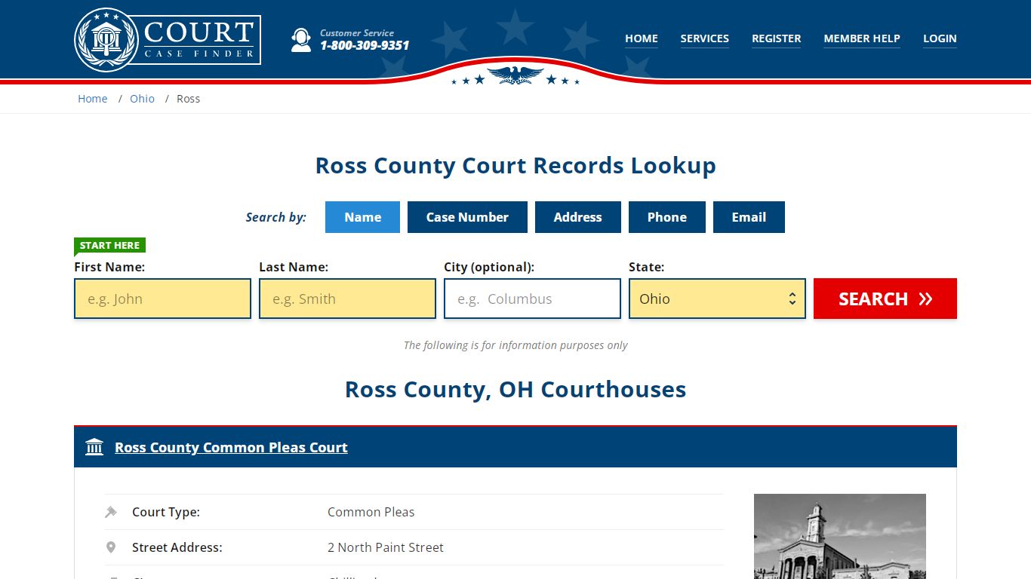Open the LOGIN menu item
Image resolution: width=1031 pixels, height=579 pixels.
pyautogui.click(x=940, y=38)
